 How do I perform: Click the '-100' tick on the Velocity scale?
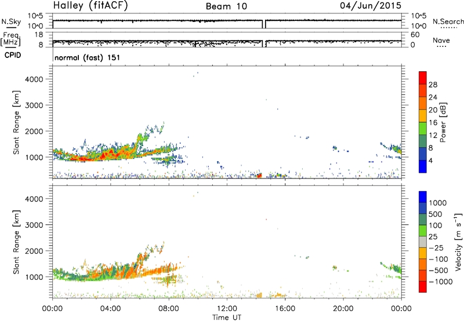tap(438, 259)
